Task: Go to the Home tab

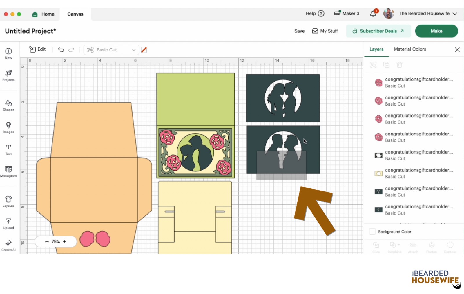Action: tap(43, 14)
